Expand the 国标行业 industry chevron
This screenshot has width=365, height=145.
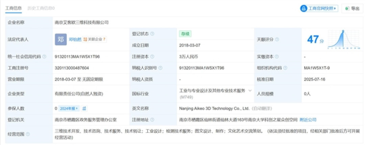tap(250, 91)
